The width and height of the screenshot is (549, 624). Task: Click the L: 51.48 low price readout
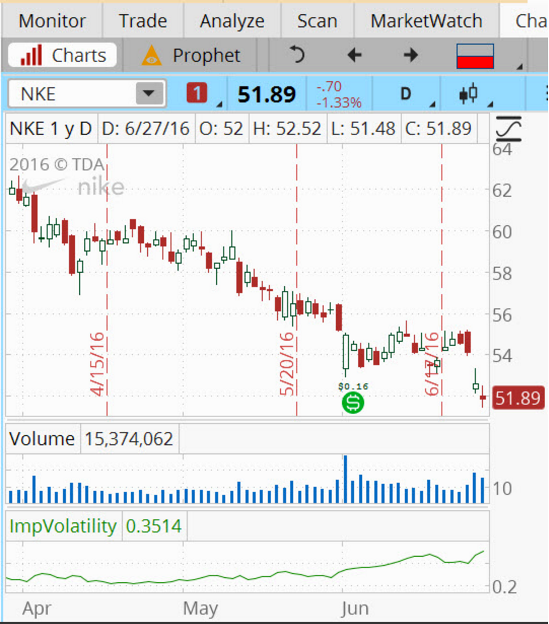tap(364, 129)
